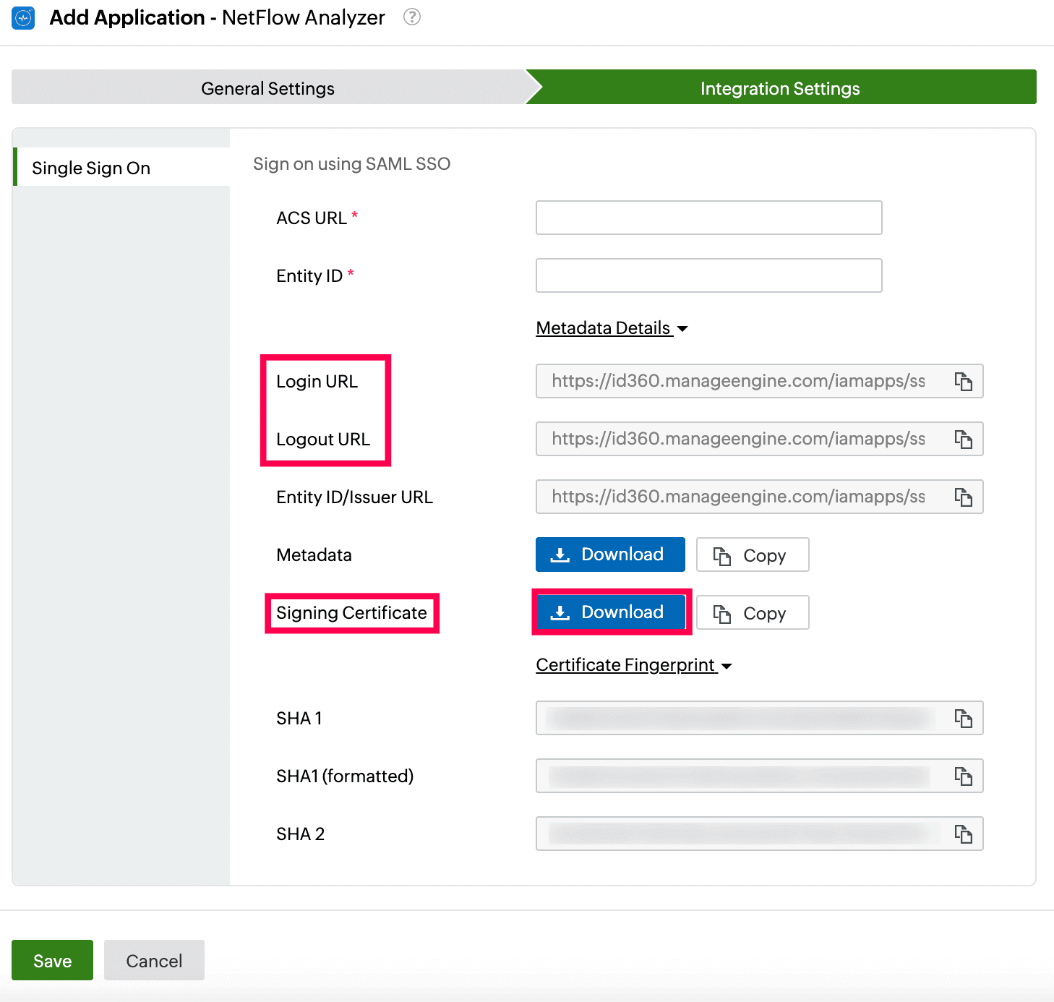The image size is (1054, 1002).
Task: Download the Signing Certificate
Action: [x=610, y=612]
